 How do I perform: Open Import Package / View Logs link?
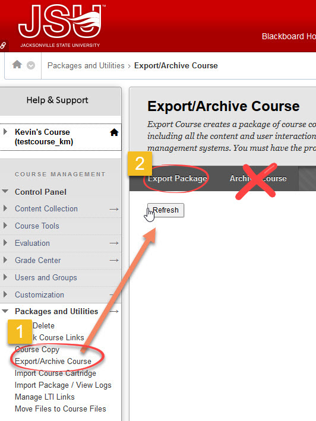click(x=63, y=385)
